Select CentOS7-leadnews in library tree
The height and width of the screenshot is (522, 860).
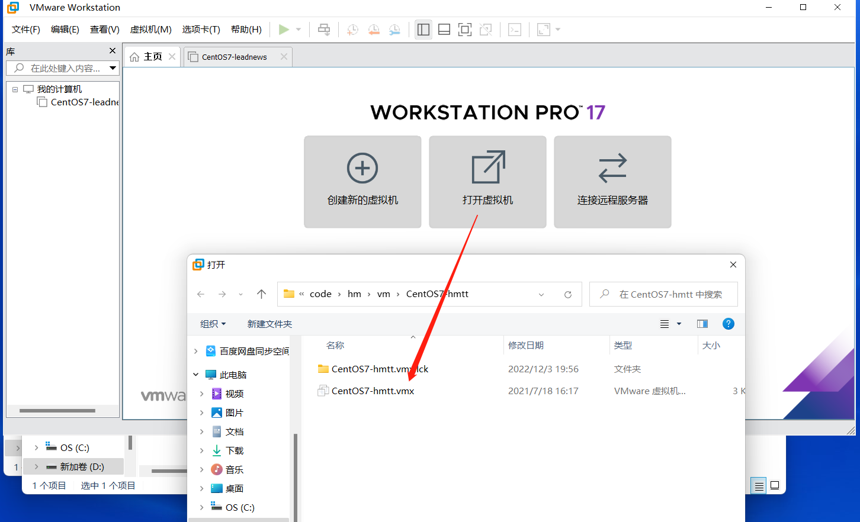79,102
